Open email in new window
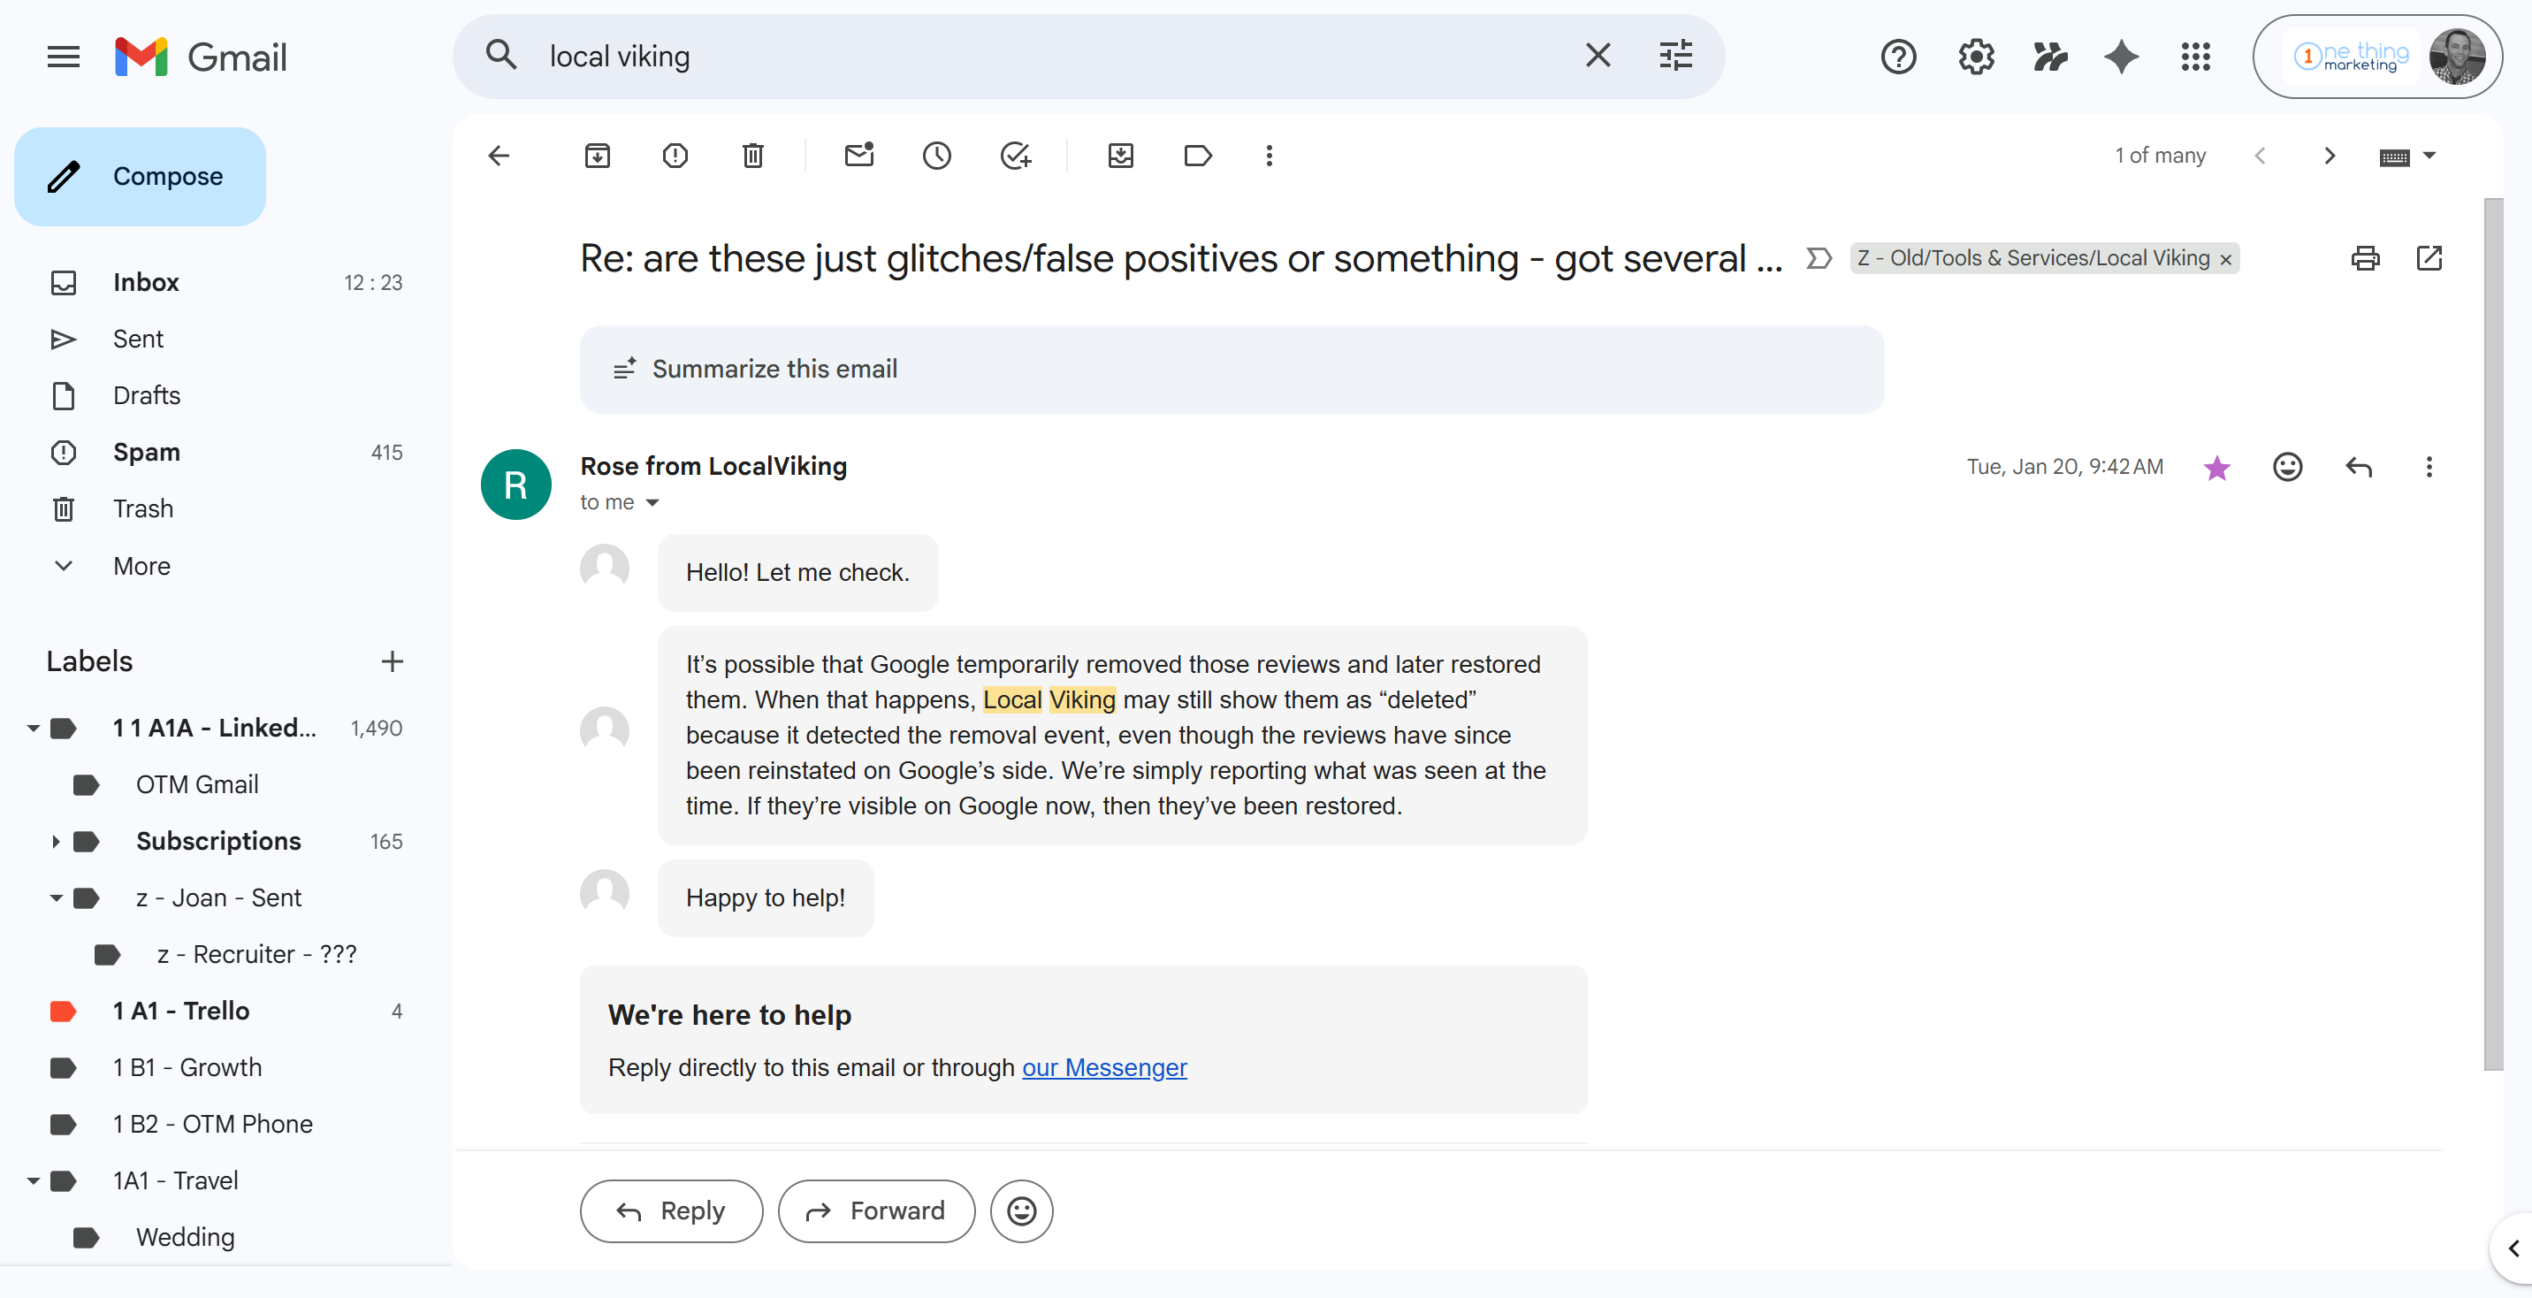This screenshot has height=1298, width=2532. point(2429,258)
